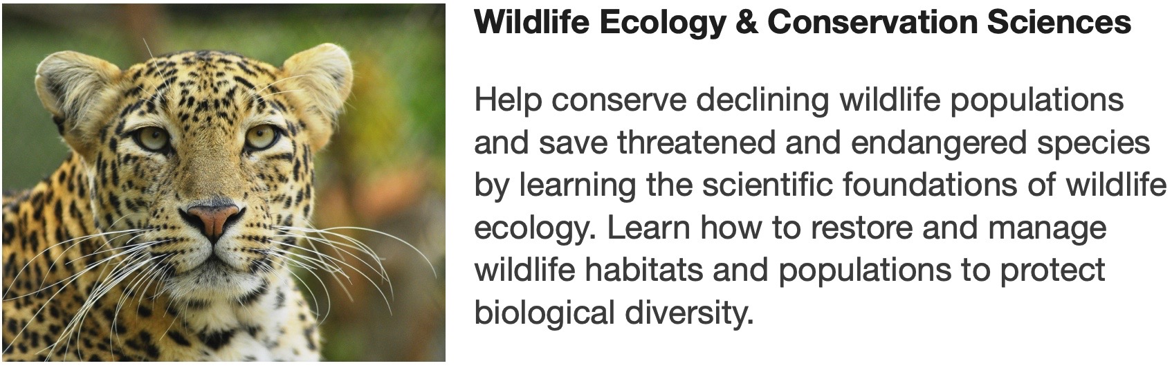
Task: Click "biological diversity" at the paragraph end
Action: tap(613, 313)
